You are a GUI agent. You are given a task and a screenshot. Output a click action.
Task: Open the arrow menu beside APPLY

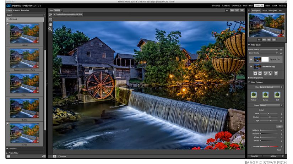pyautogui.click(x=283, y=156)
